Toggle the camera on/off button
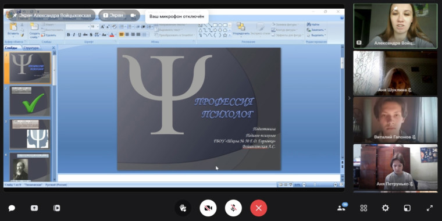 point(208,208)
